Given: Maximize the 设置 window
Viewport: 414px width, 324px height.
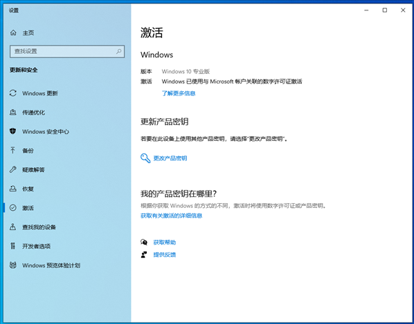Looking at the screenshot, I should point(385,10).
